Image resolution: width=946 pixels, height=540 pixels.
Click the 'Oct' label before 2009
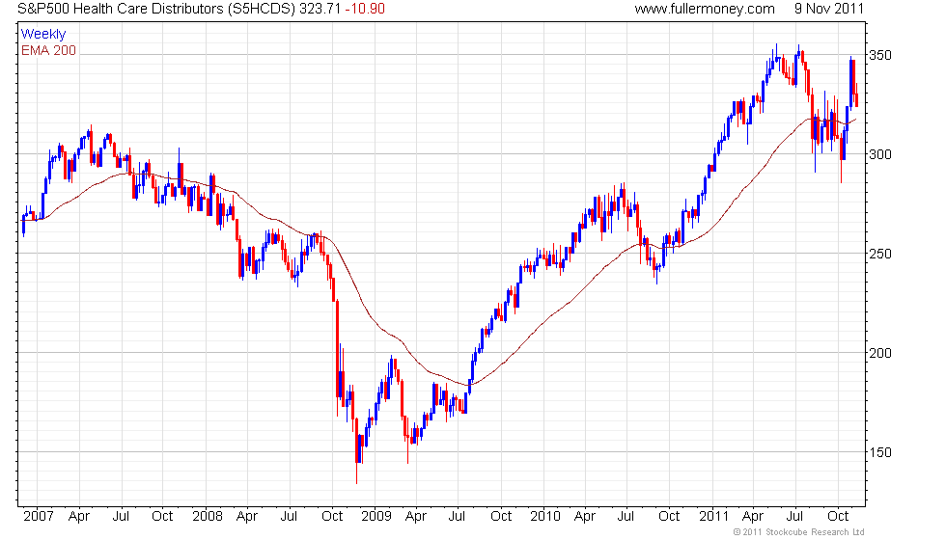[332, 517]
